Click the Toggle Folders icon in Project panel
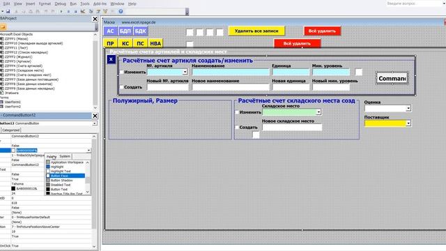Screen dimensions: 446x251 click(x=3, y=27)
